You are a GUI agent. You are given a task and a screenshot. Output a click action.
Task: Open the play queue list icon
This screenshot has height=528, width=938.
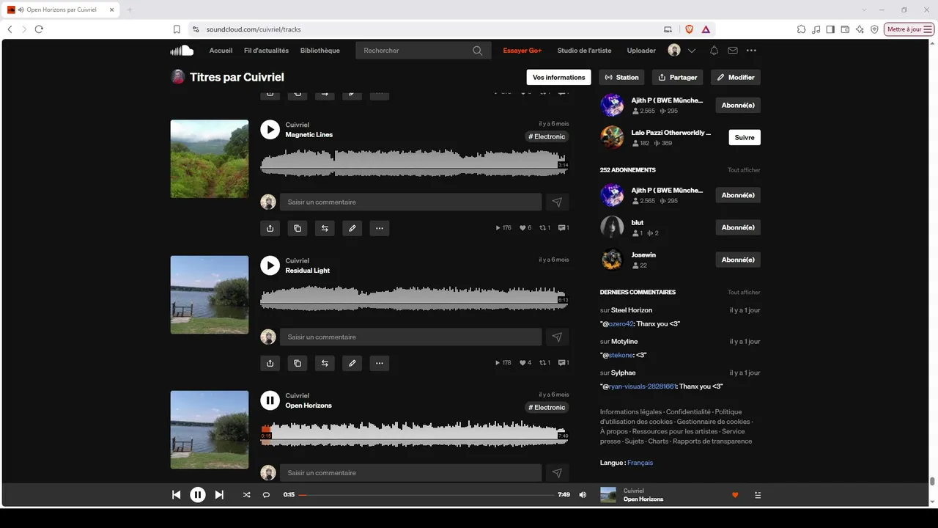pyautogui.click(x=758, y=495)
